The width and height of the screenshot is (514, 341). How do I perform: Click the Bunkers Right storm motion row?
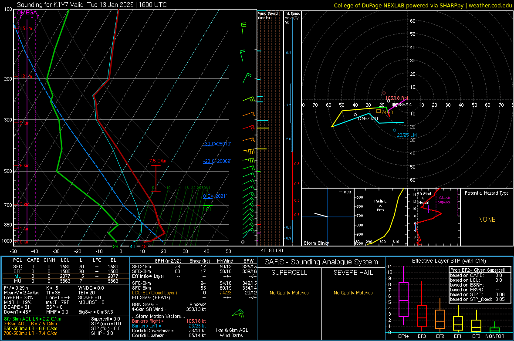[x=169, y=321]
